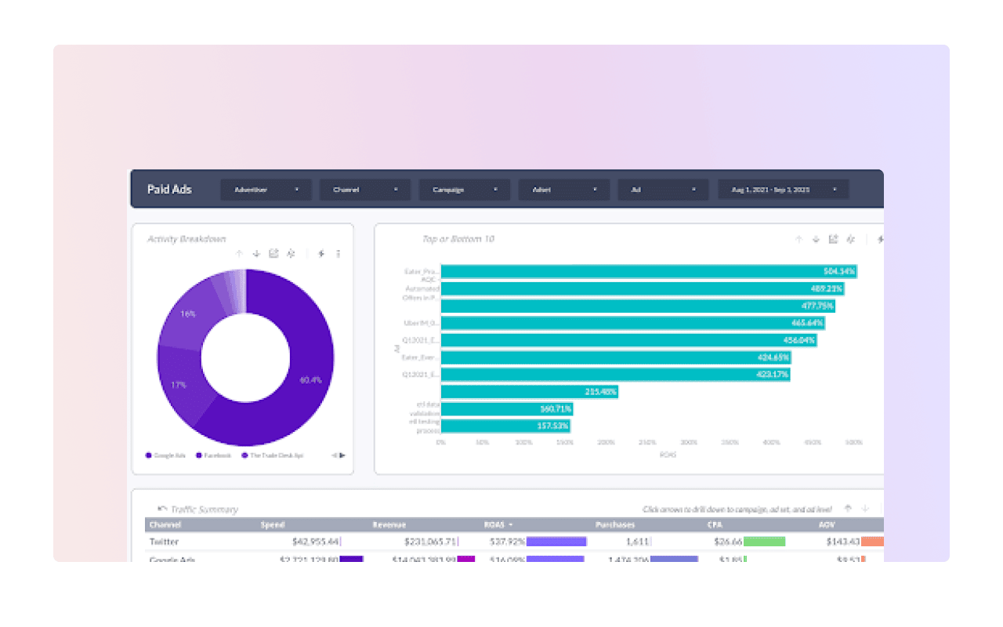The height and width of the screenshot is (627, 1003).
Task: Click the drill up icon on Activity Breakdown
Action: coord(239,254)
